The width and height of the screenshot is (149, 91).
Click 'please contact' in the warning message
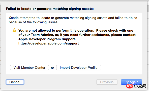(123, 35)
